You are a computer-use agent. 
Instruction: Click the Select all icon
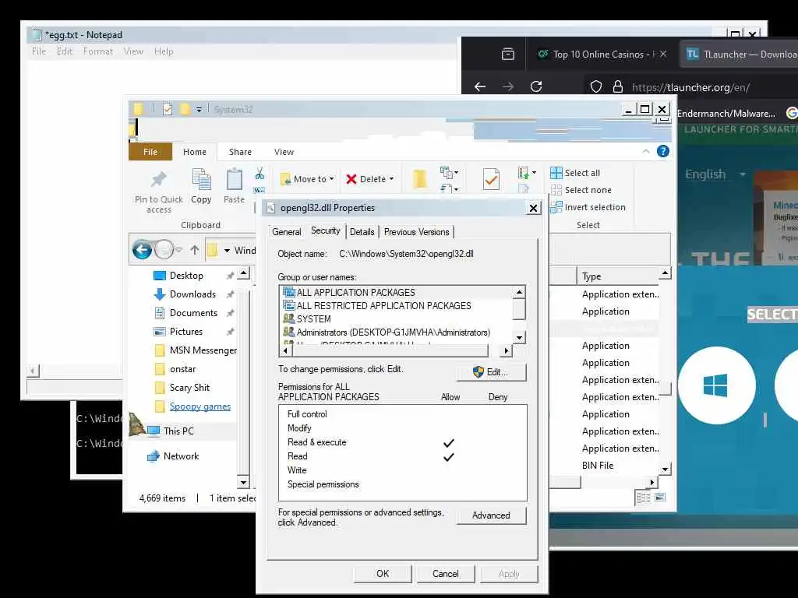click(556, 173)
